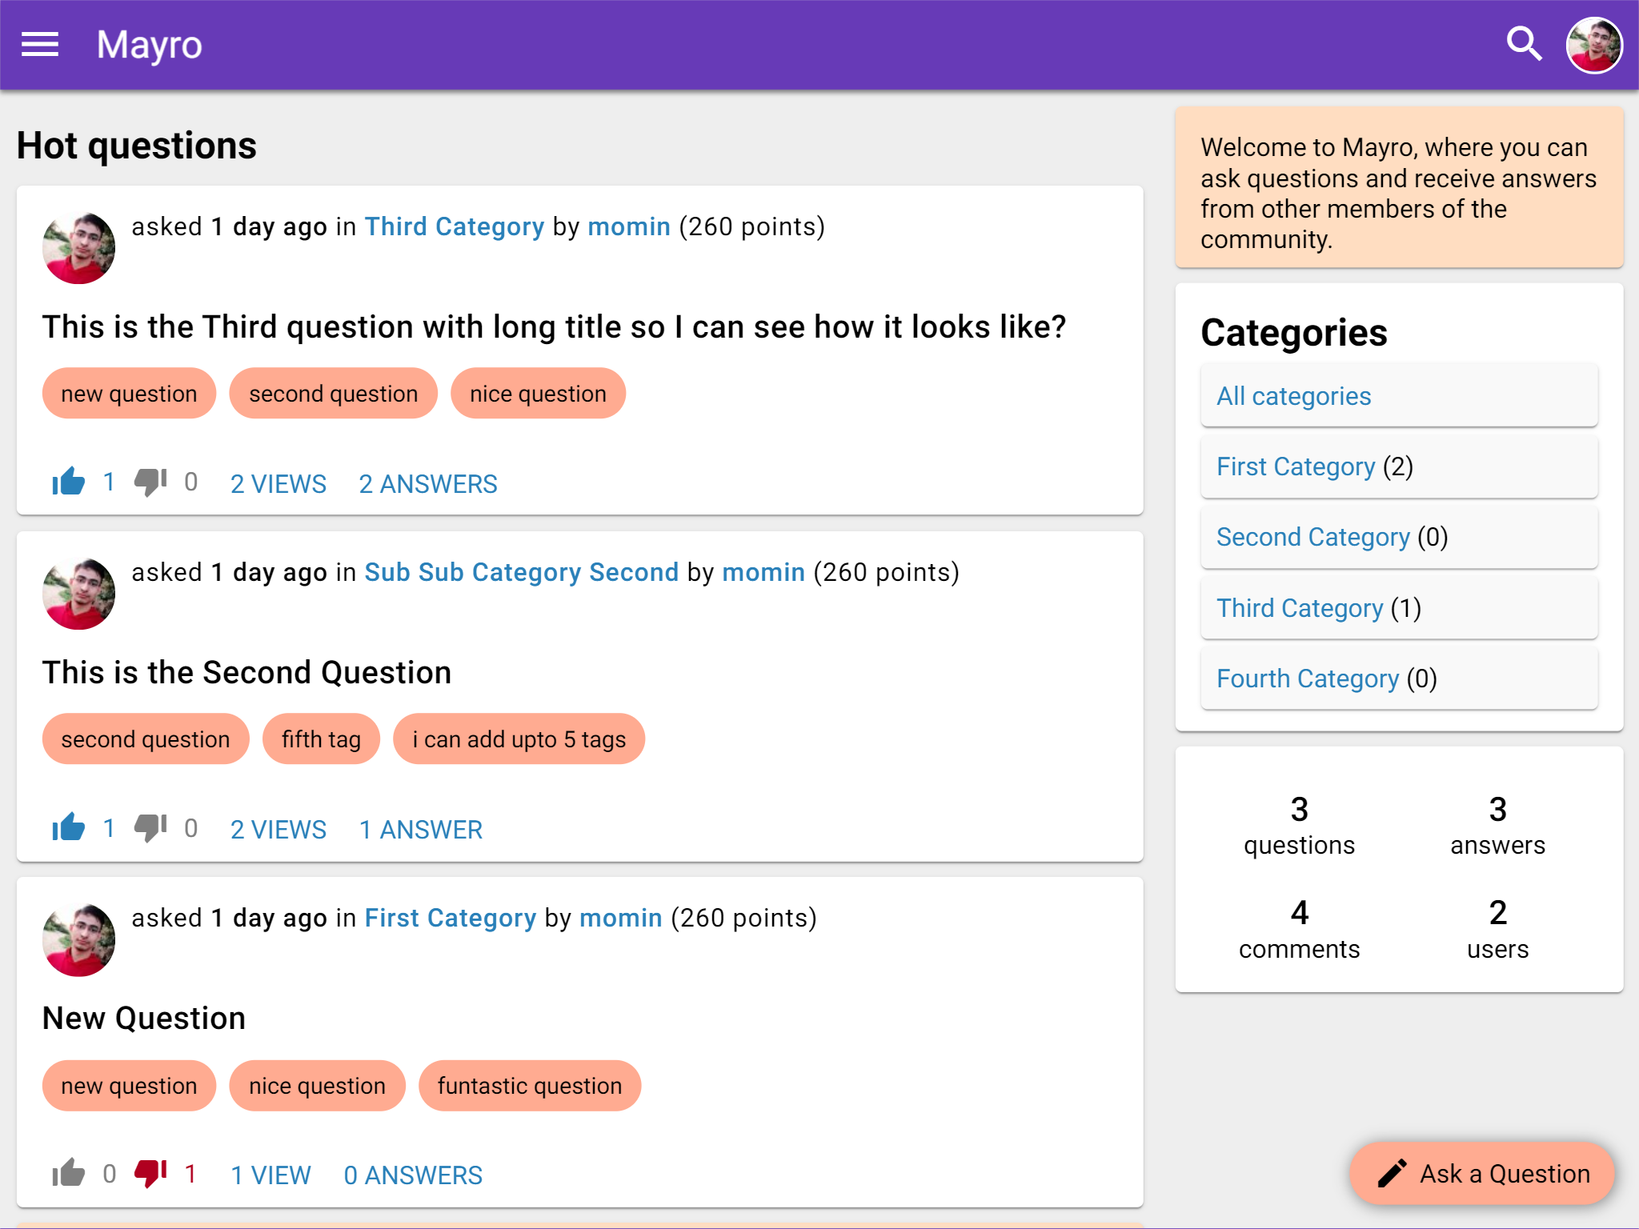Open the long-title Third question

point(554,327)
